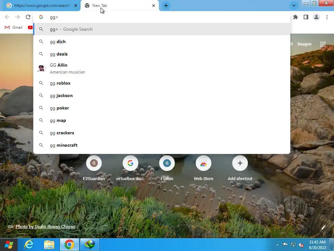Reload the current page

[28, 17]
